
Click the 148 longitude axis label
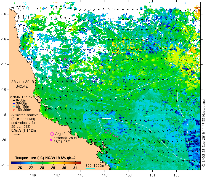pyautogui.click(x=81, y=175)
